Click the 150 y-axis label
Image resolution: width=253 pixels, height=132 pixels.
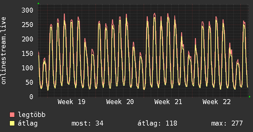(27, 53)
